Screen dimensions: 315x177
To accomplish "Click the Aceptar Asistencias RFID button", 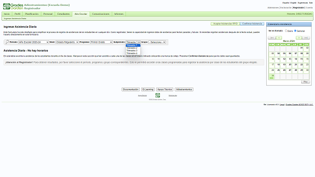I will (x=225, y=24).
